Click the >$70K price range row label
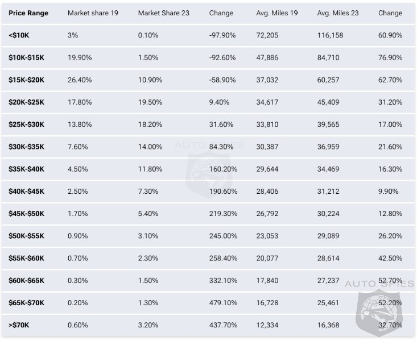This screenshot has height=341, width=417. coord(20,325)
